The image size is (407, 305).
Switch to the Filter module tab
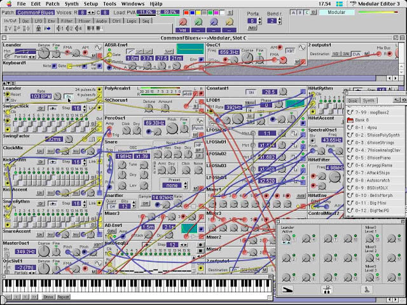pos(66,21)
